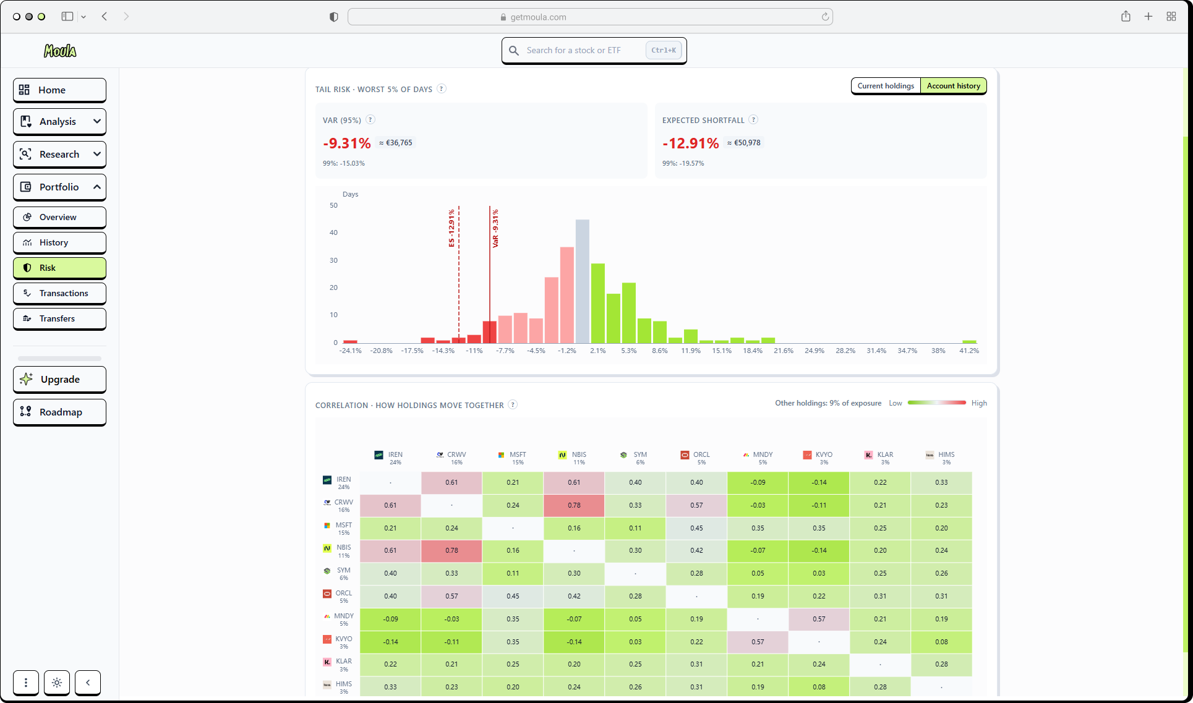
Task: Open the Roadmap button
Action: tap(59, 412)
